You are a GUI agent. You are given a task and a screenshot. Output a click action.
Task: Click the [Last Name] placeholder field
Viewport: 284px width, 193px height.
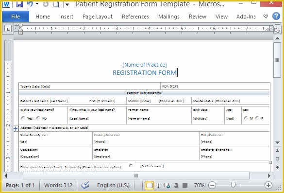(x=59, y=101)
